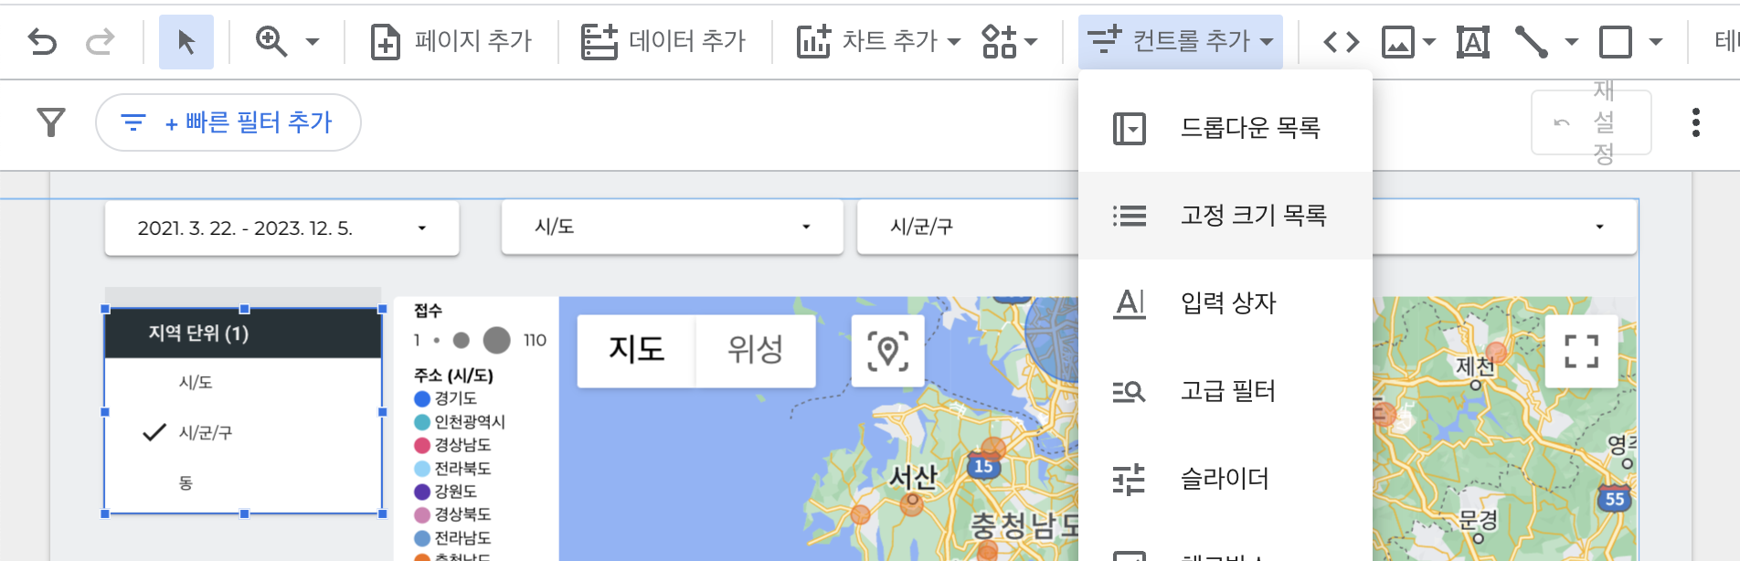
Task: Click the 재설정 reset button
Action: pos(1591,122)
